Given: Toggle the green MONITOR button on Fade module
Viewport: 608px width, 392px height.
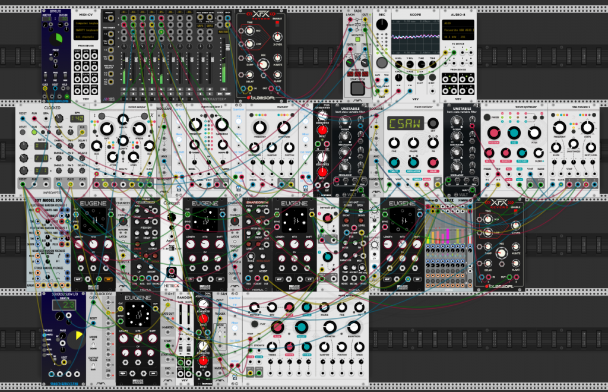Looking at the screenshot, I should tap(357, 39).
